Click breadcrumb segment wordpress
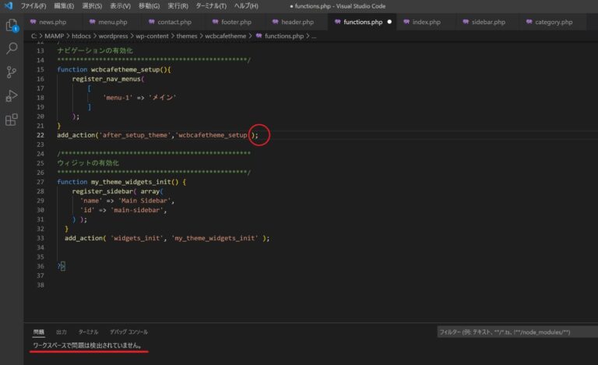The width and height of the screenshot is (598, 365). [113, 36]
